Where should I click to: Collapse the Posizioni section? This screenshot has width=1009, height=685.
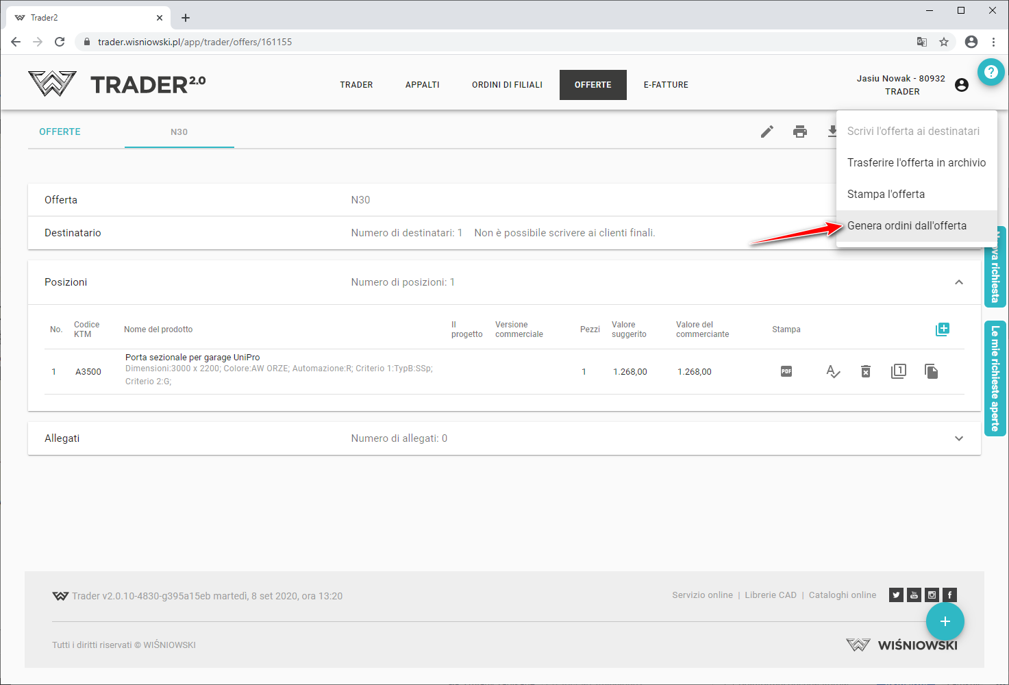958,282
